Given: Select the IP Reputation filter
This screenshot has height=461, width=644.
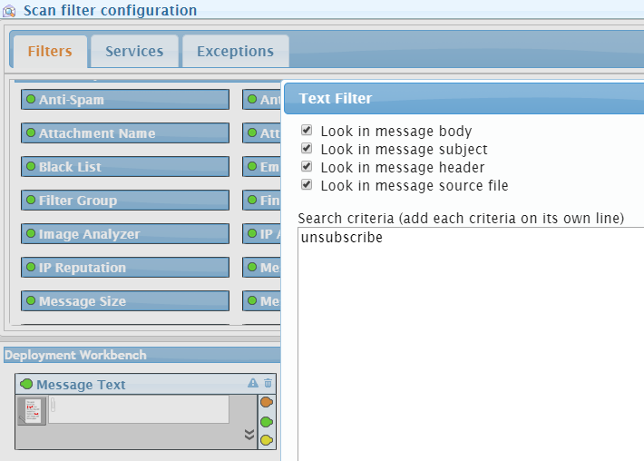Looking at the screenshot, I should (125, 268).
